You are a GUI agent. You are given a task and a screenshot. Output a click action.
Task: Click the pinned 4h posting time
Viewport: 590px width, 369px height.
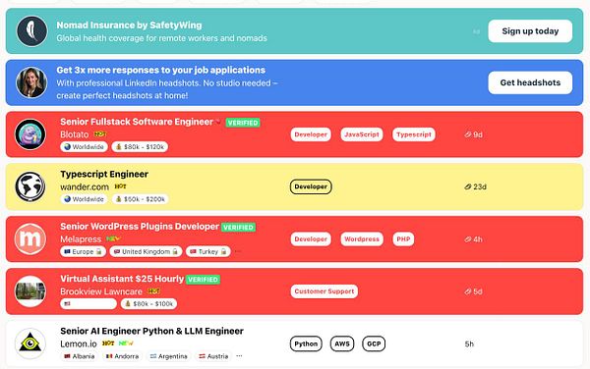(473, 239)
